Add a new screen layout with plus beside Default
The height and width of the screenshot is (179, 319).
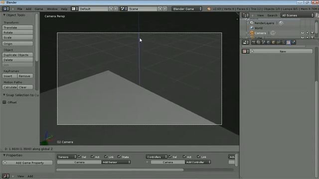tap(111, 9)
